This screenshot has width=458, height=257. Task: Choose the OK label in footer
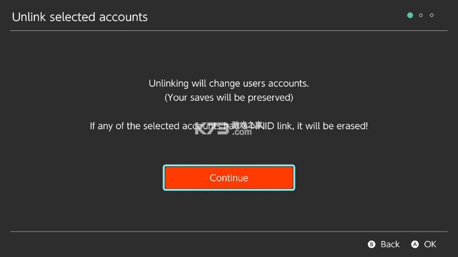pos(430,244)
